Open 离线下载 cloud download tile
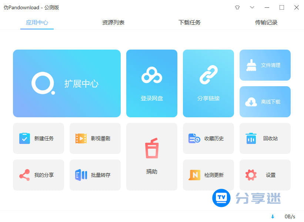 (x=265, y=102)
